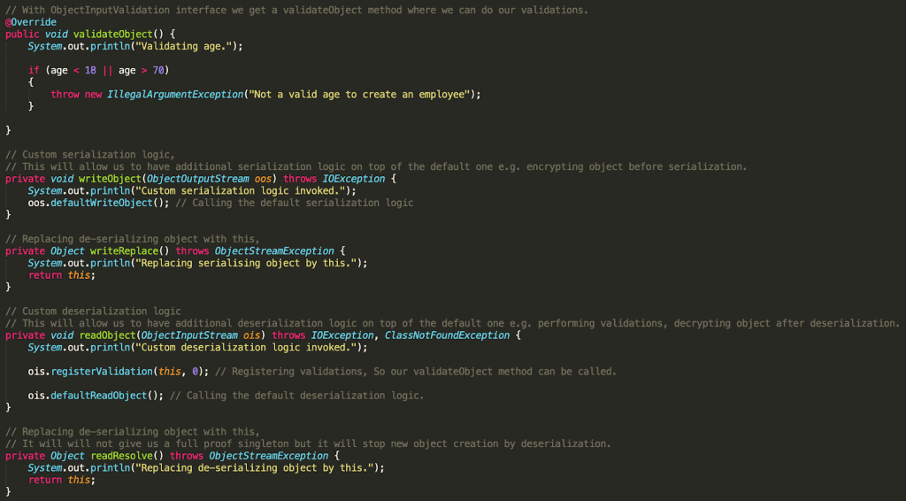Click the @Override annotation
The image size is (906, 501).
tap(31, 22)
